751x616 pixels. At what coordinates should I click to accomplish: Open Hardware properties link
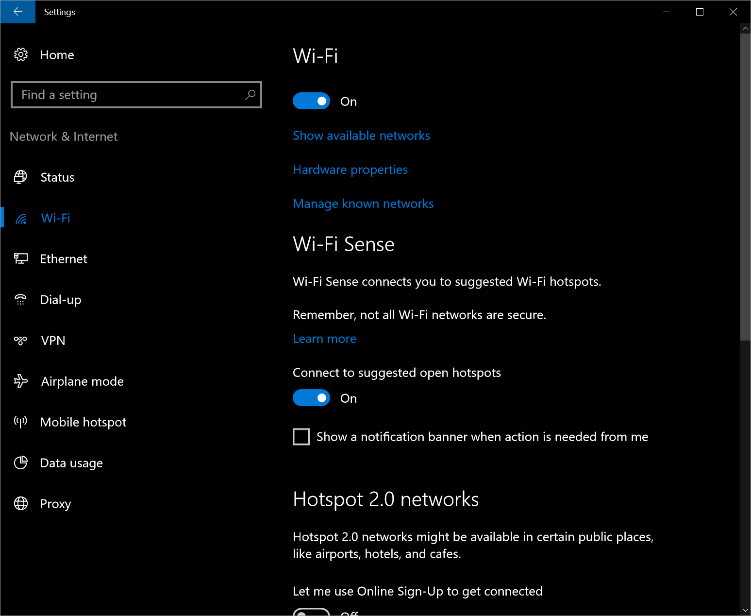(350, 170)
